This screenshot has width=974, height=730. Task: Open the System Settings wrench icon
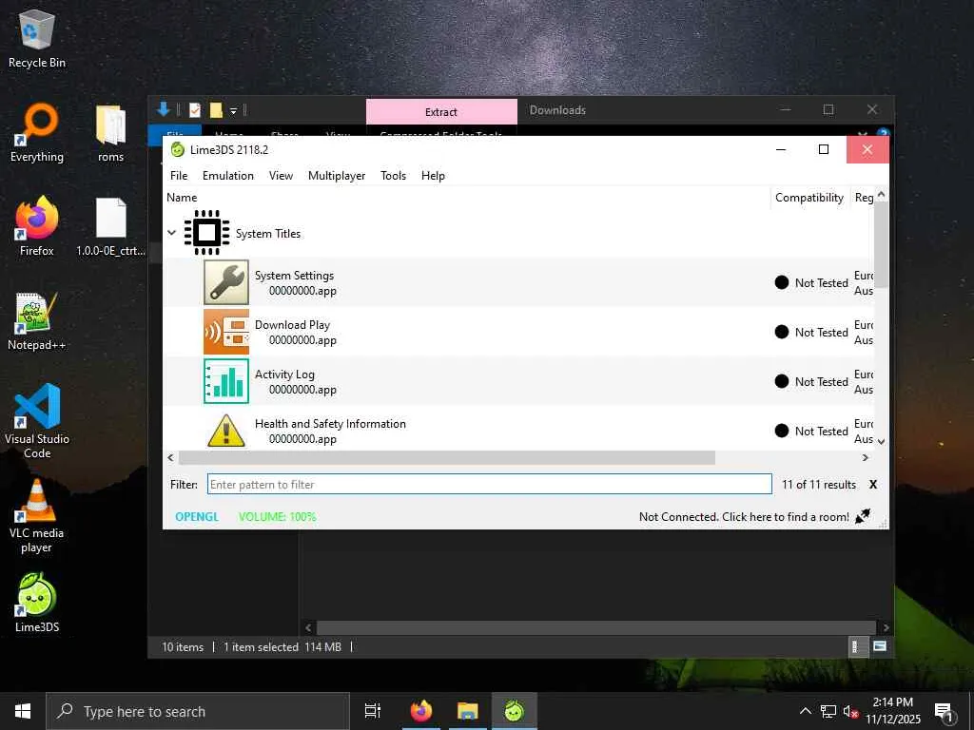click(x=226, y=282)
